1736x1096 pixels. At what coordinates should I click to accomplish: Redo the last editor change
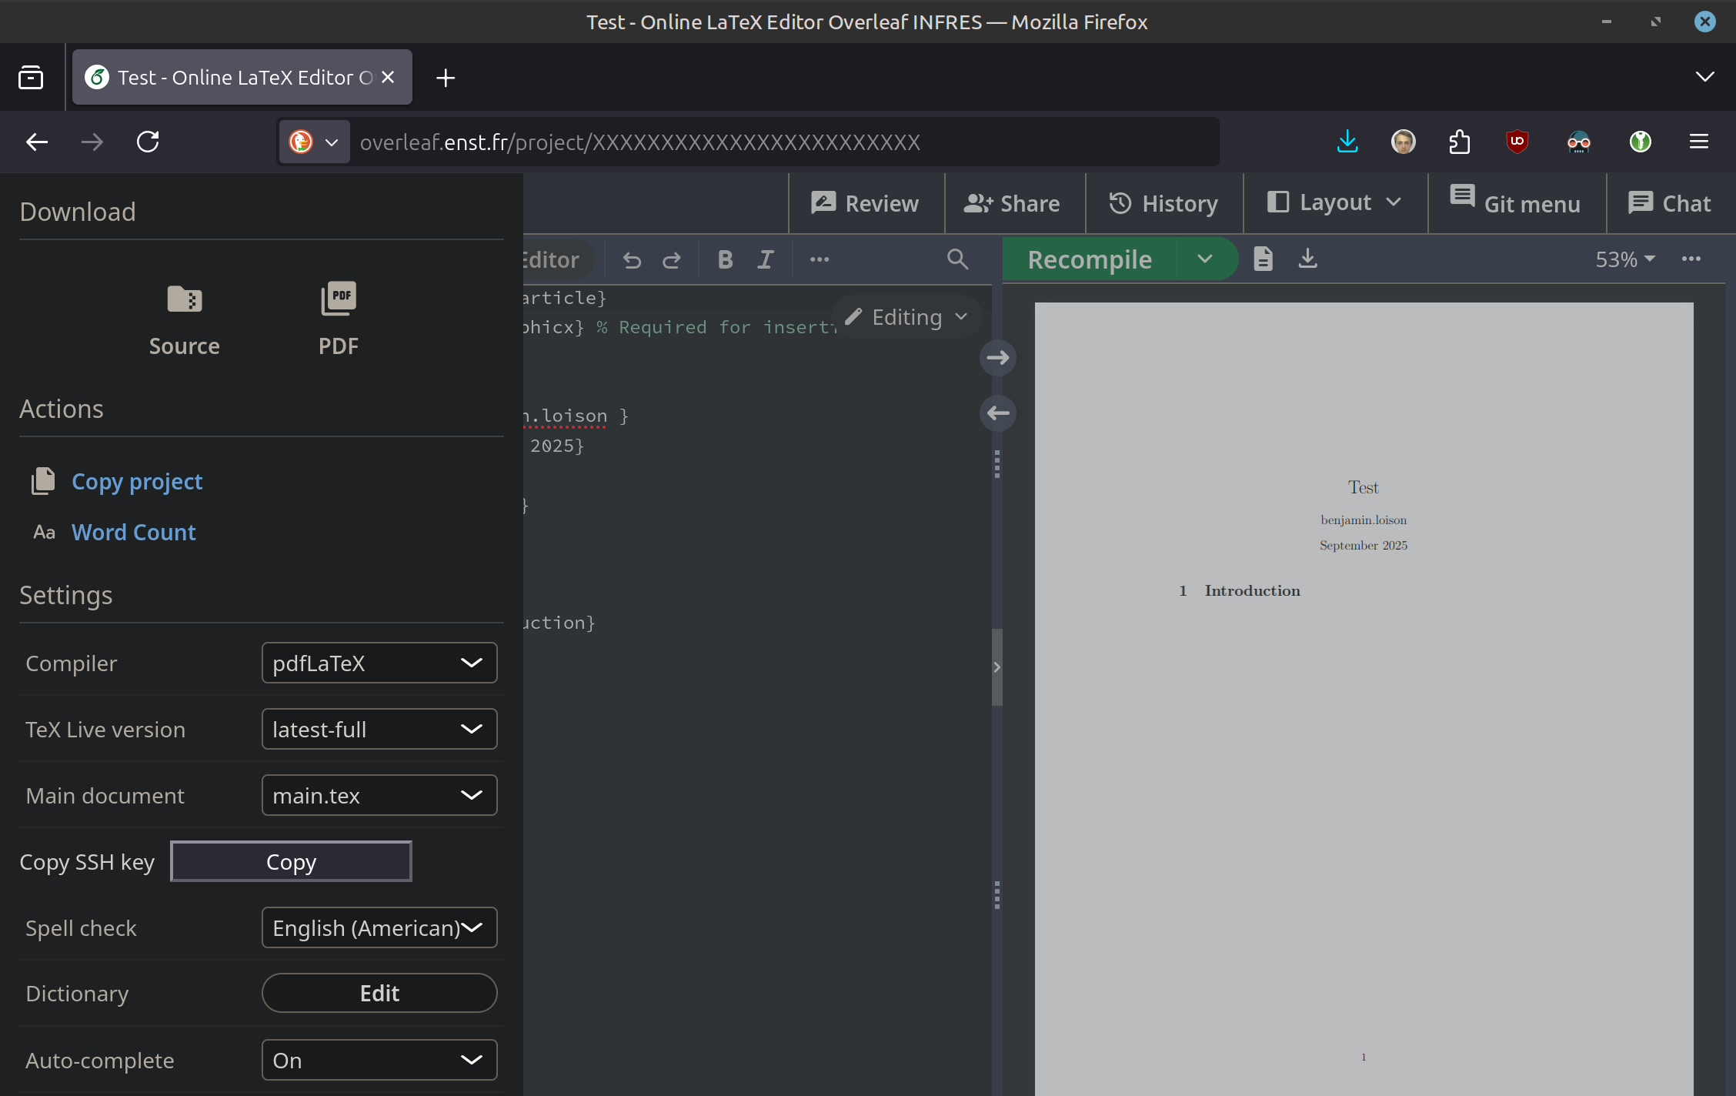672,260
